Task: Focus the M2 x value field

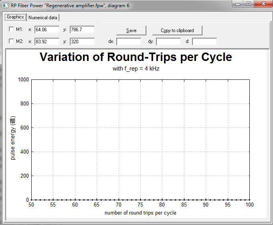Action: 47,41
